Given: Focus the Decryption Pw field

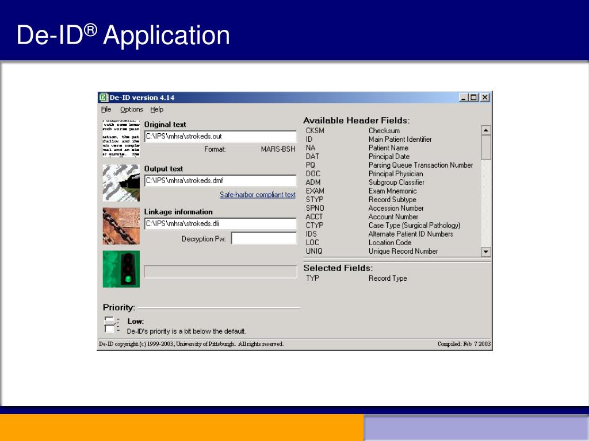Looking at the screenshot, I should [x=264, y=238].
